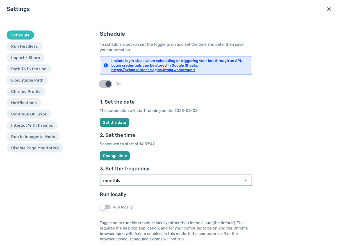Open the Run Headless section
Image resolution: width=337 pixels, height=245 pixels.
coord(24,46)
